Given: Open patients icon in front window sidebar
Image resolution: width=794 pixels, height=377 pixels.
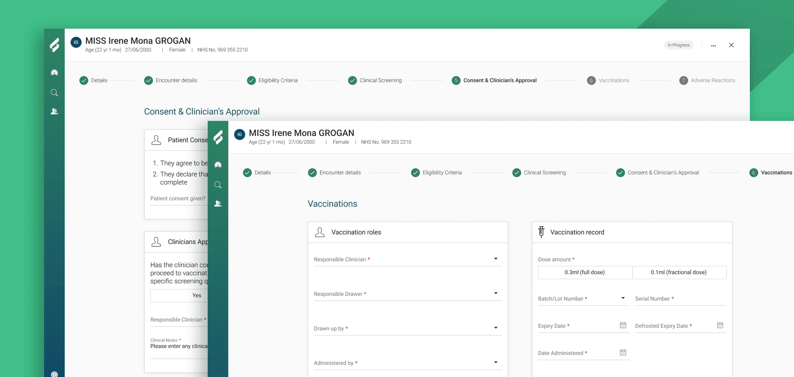Looking at the screenshot, I should 218,204.
